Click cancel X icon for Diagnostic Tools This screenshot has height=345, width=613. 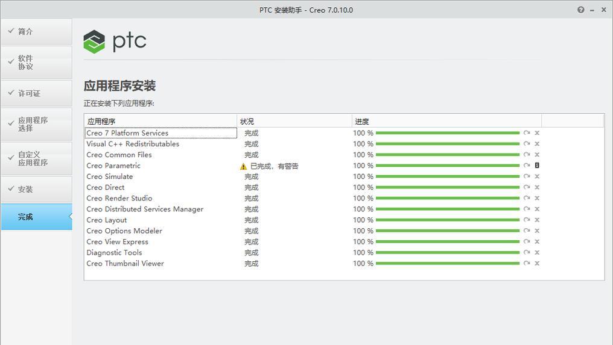tap(537, 252)
